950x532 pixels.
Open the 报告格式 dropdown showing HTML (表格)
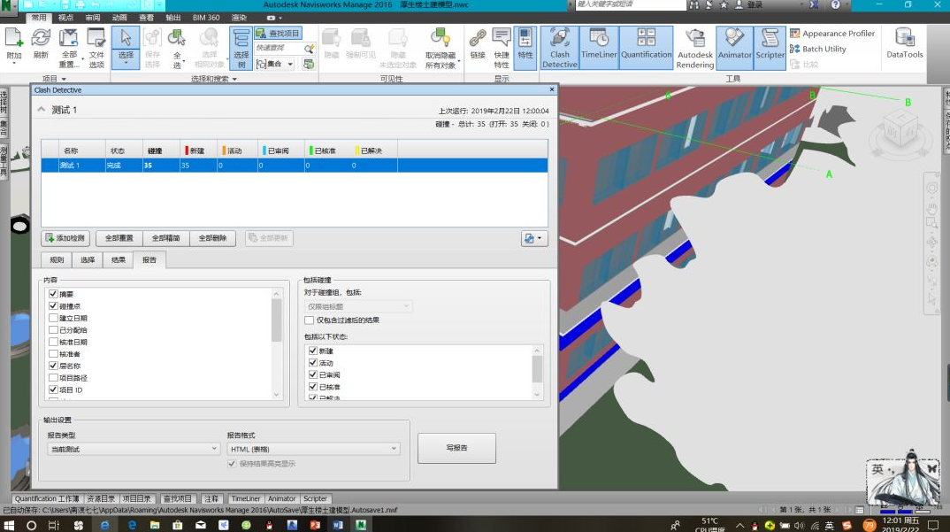[x=313, y=449]
